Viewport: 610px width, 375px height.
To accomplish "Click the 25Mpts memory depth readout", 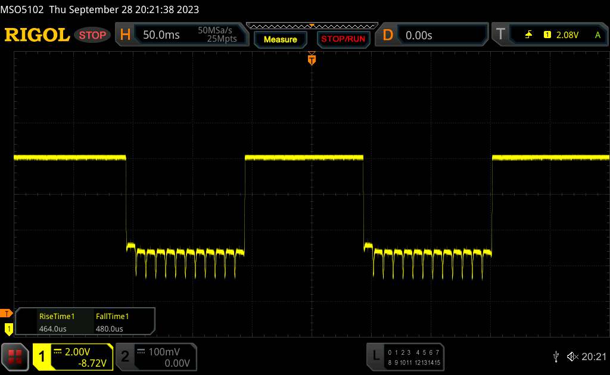I will pos(222,39).
